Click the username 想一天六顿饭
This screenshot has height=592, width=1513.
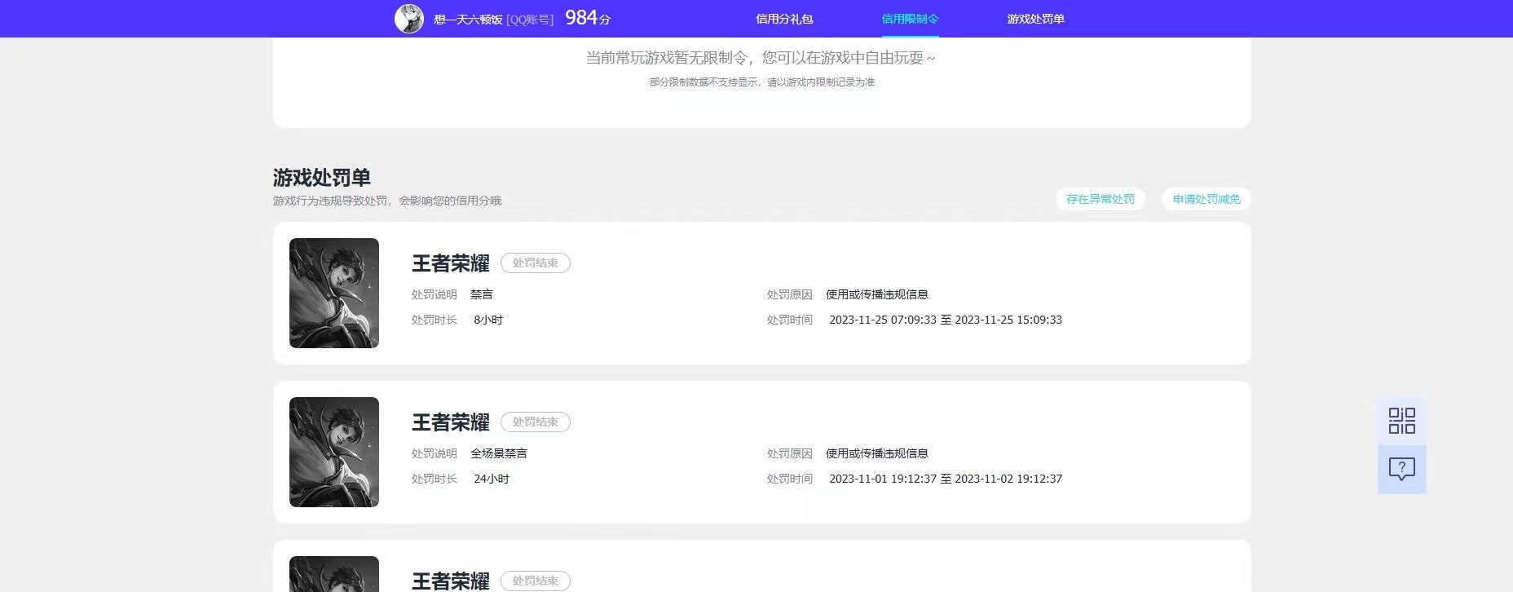tap(468, 19)
